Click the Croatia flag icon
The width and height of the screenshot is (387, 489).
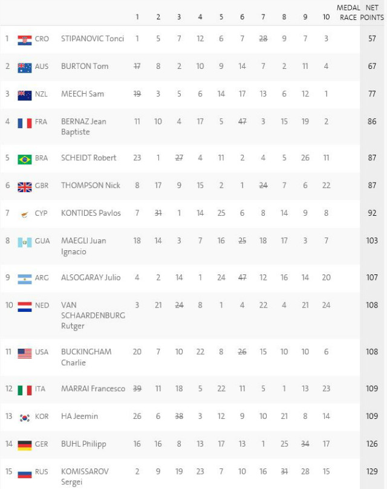click(25, 40)
